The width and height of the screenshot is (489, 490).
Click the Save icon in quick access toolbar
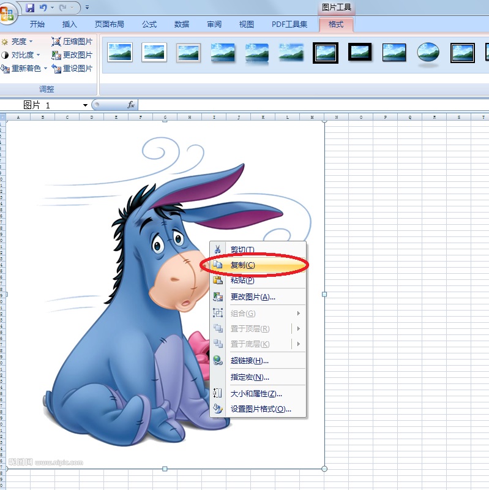30,8
